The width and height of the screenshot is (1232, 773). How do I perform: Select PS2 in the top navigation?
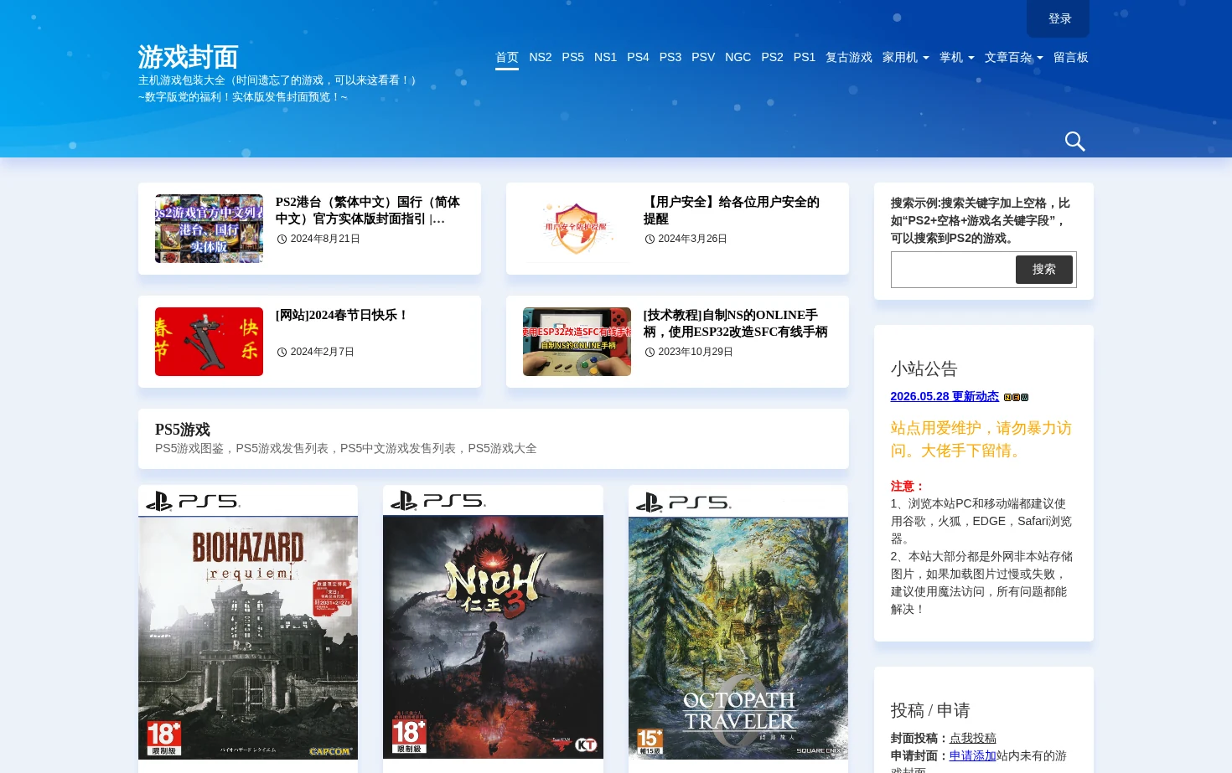[x=772, y=57]
